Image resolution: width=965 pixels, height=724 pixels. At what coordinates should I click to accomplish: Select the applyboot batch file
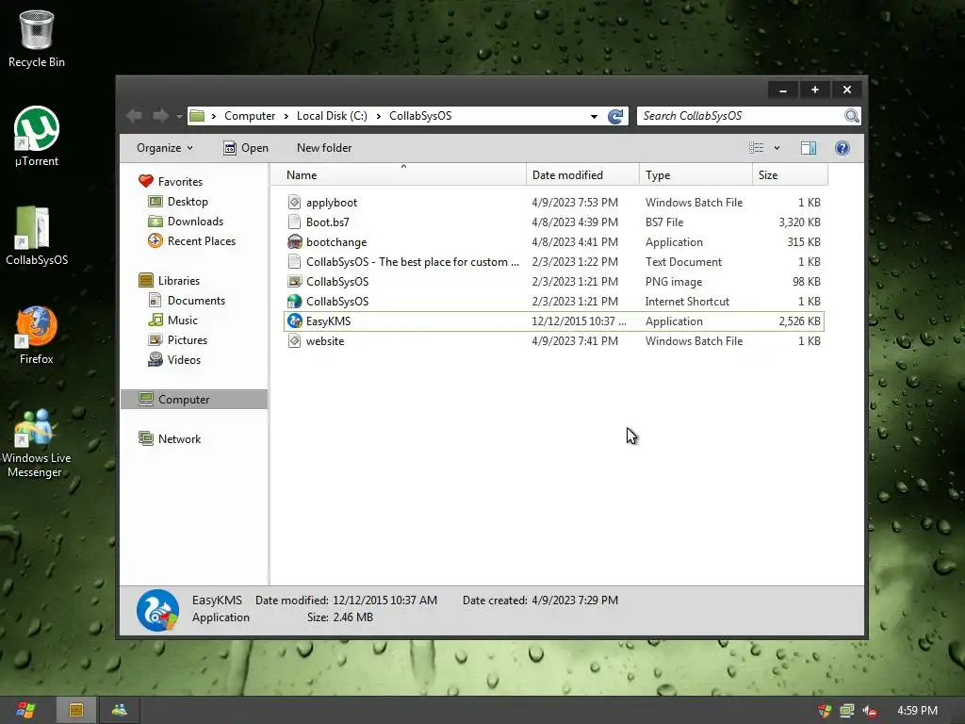pyautogui.click(x=554, y=203)
